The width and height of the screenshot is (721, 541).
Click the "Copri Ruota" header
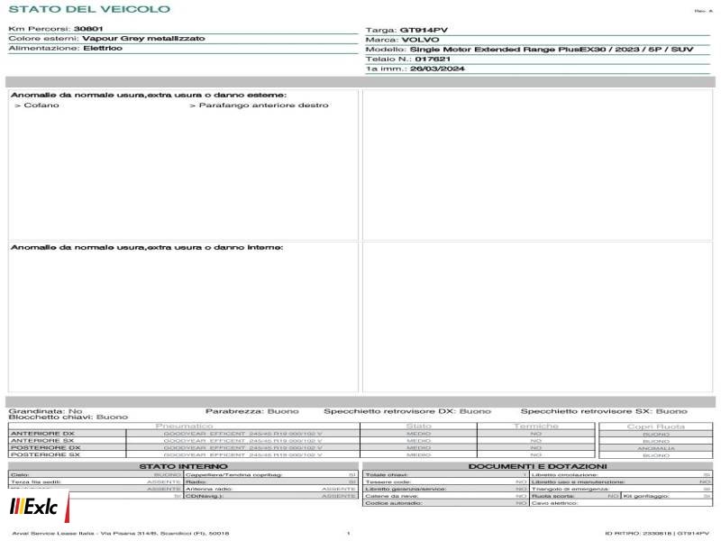[656, 426]
